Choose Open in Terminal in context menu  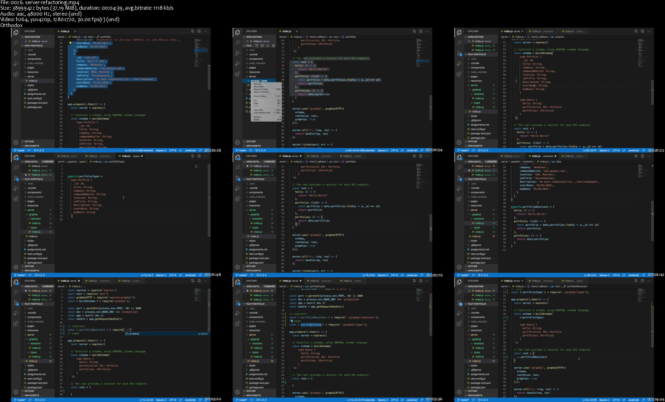266,92
